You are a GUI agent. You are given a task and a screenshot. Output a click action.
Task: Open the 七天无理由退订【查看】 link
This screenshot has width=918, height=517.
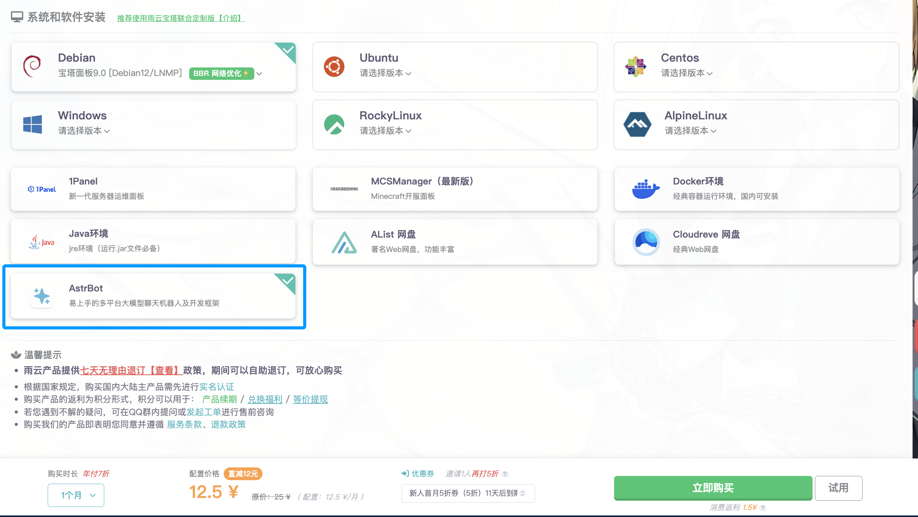point(131,371)
